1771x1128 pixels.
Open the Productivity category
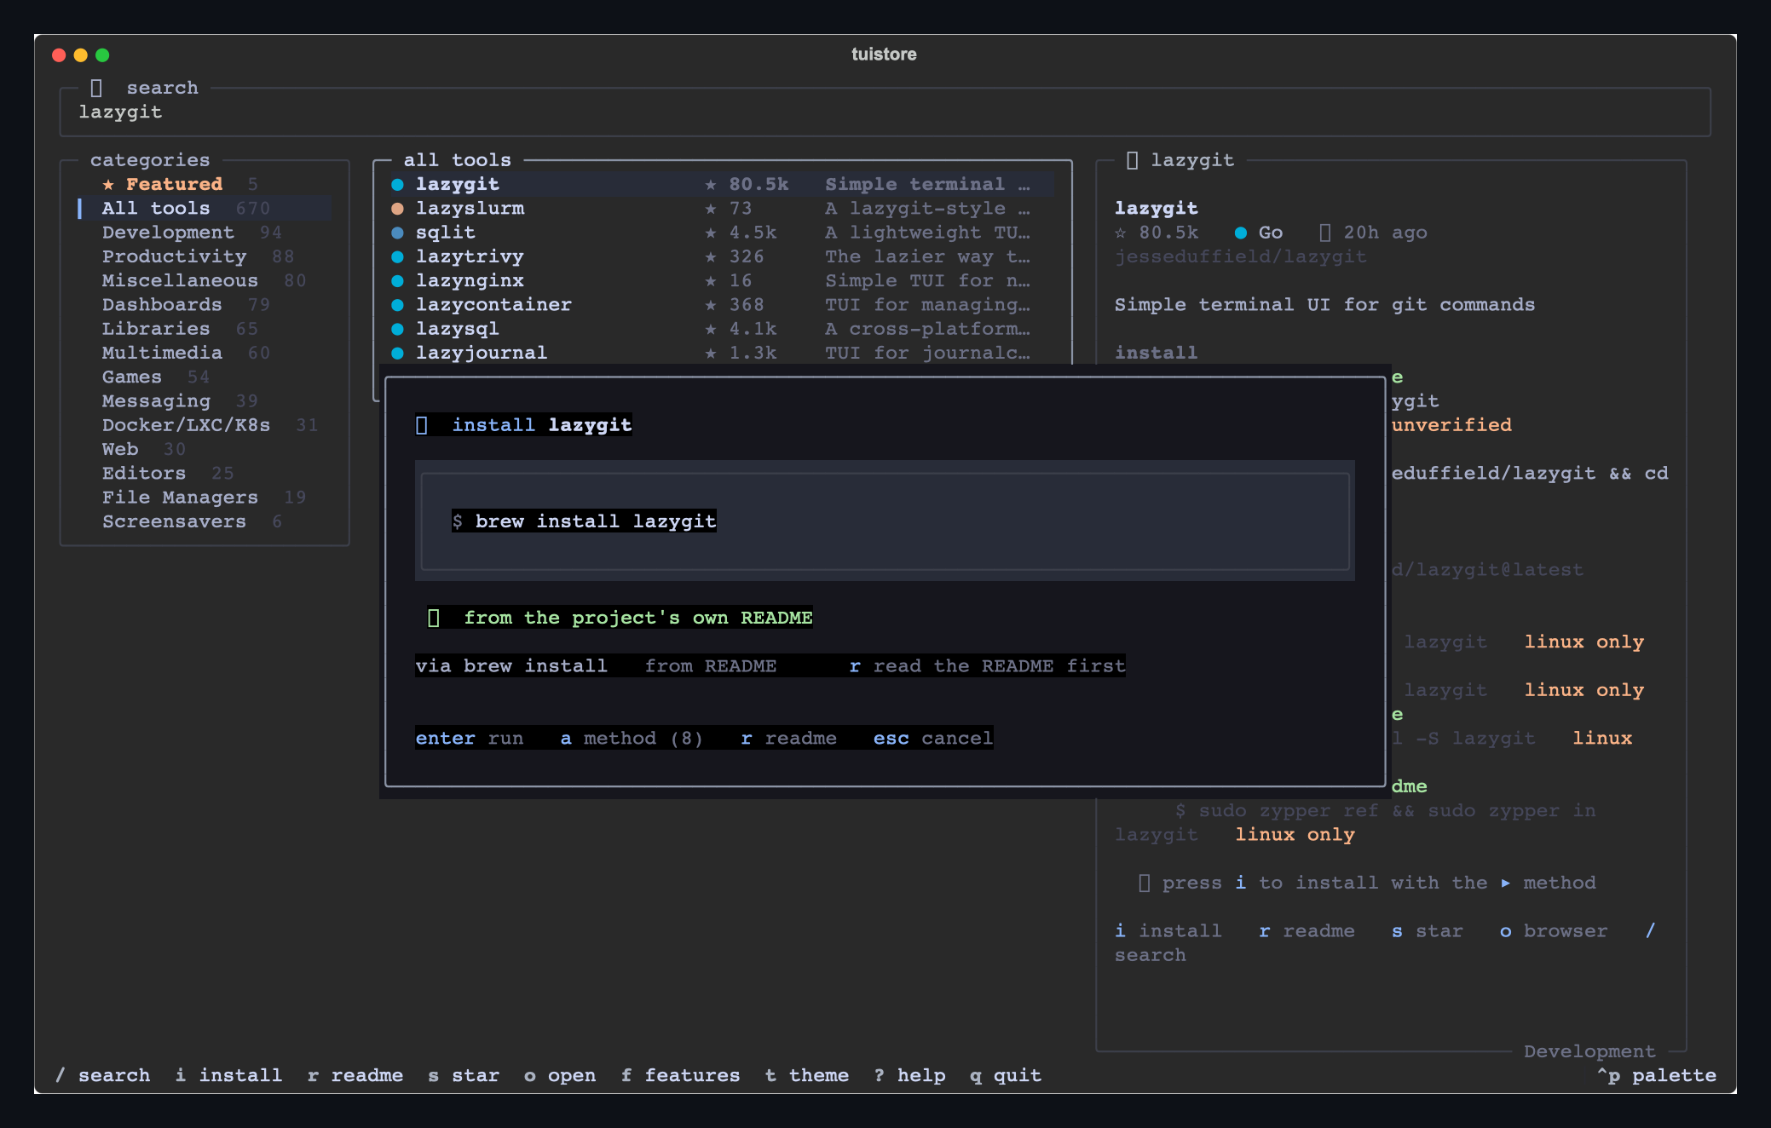(205, 256)
